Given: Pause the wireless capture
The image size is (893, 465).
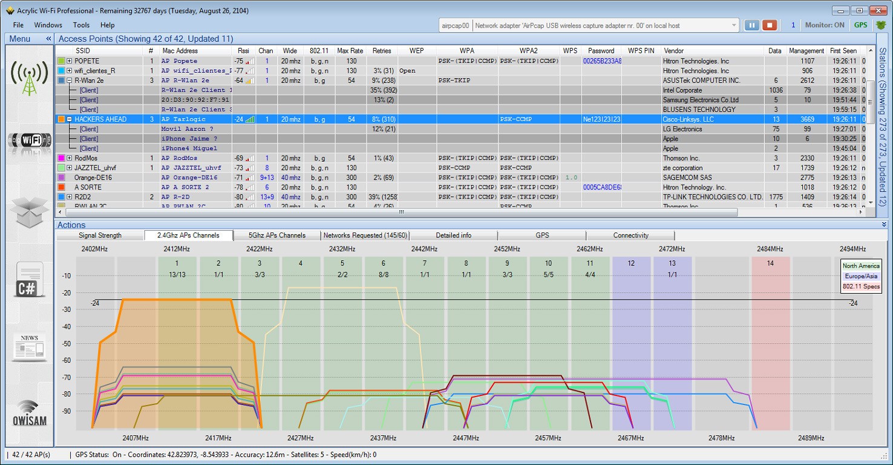Looking at the screenshot, I should 752,25.
